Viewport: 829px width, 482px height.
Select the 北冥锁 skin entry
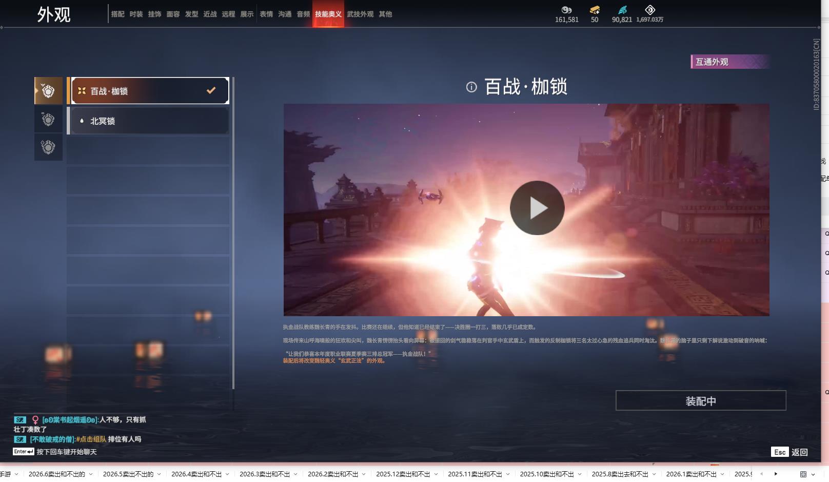point(150,121)
